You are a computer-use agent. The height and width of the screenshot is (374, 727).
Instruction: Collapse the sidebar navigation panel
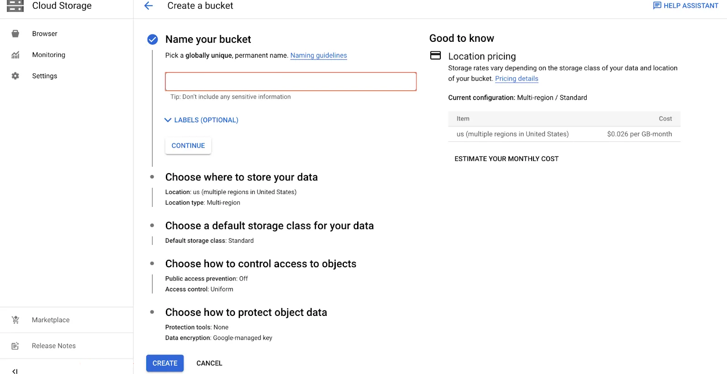pyautogui.click(x=15, y=371)
